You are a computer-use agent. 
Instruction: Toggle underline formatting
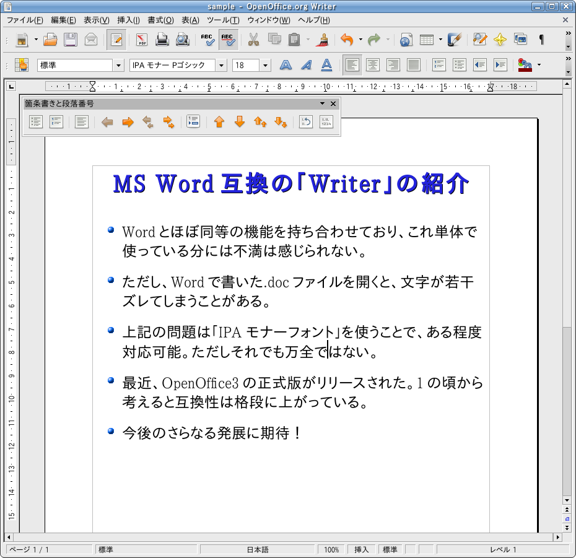coord(326,65)
